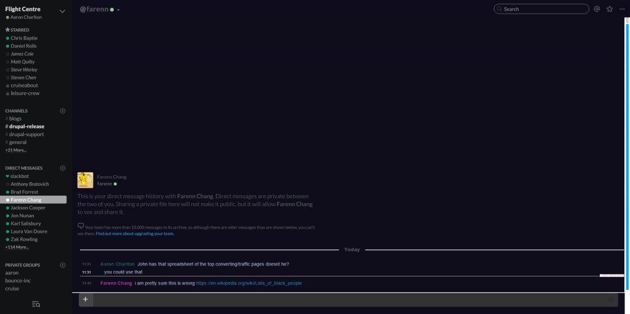Open Jon Nunan direct message
630x314 pixels.
[x=22, y=215]
